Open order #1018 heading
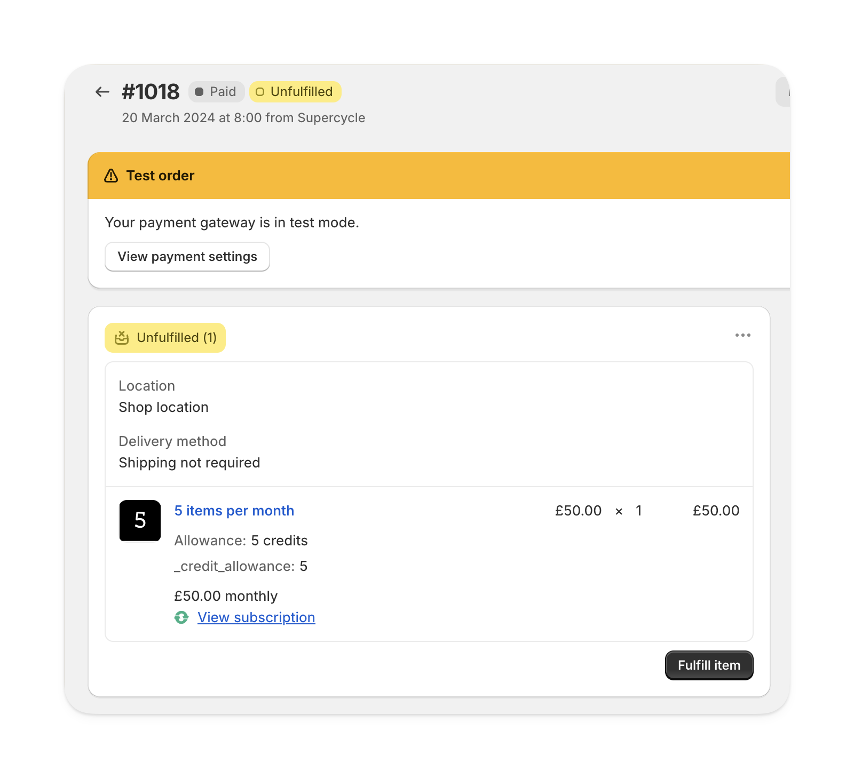Screen dimensions: 854x778 (x=151, y=91)
